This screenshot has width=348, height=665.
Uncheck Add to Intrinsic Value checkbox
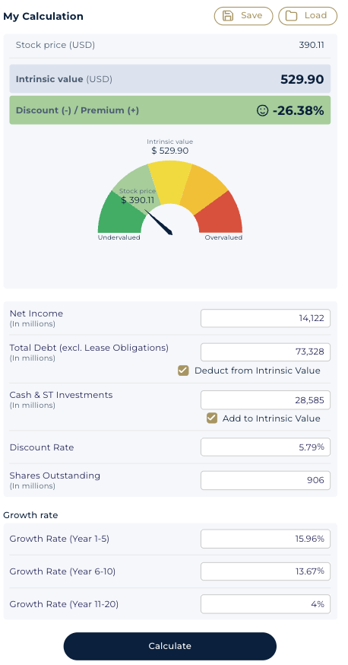(x=212, y=418)
